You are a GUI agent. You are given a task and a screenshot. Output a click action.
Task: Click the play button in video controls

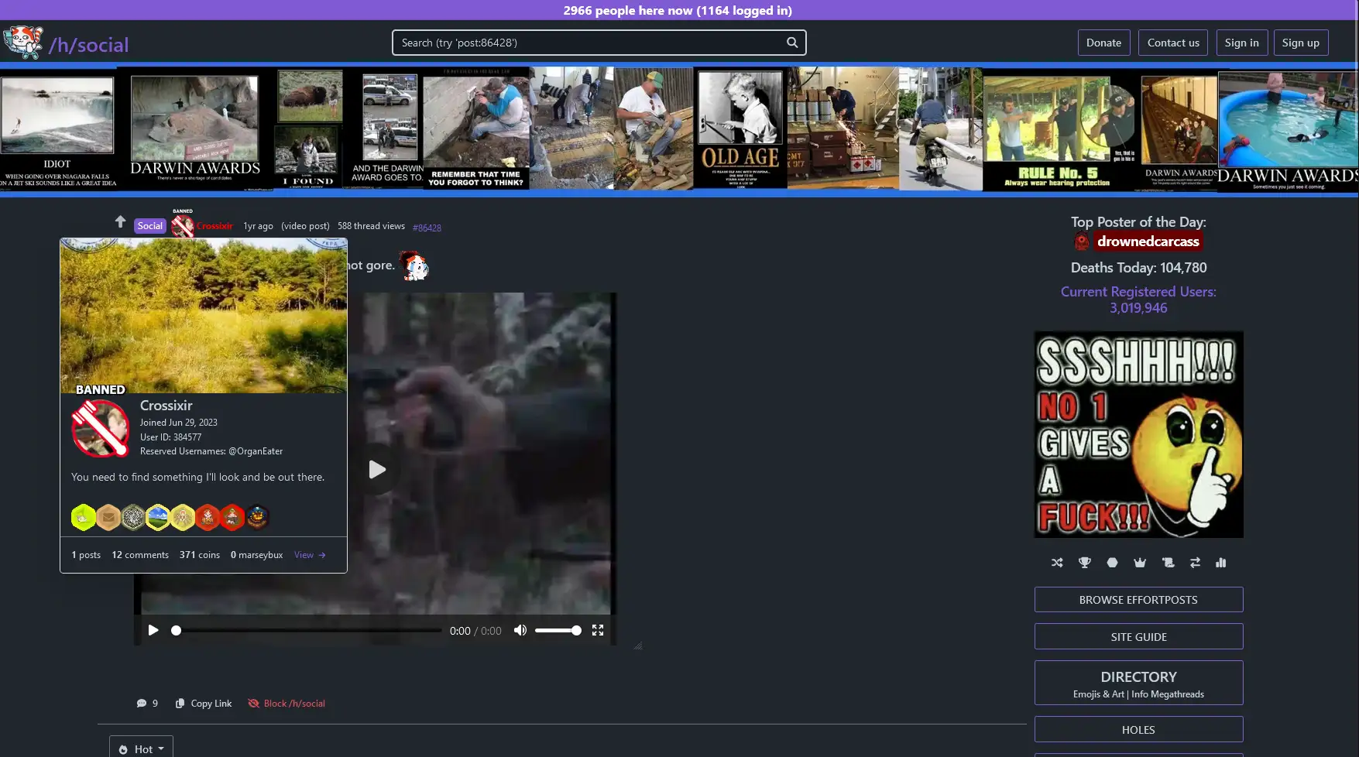coord(153,630)
